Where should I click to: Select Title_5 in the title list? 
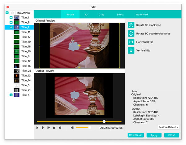coord(25,85)
